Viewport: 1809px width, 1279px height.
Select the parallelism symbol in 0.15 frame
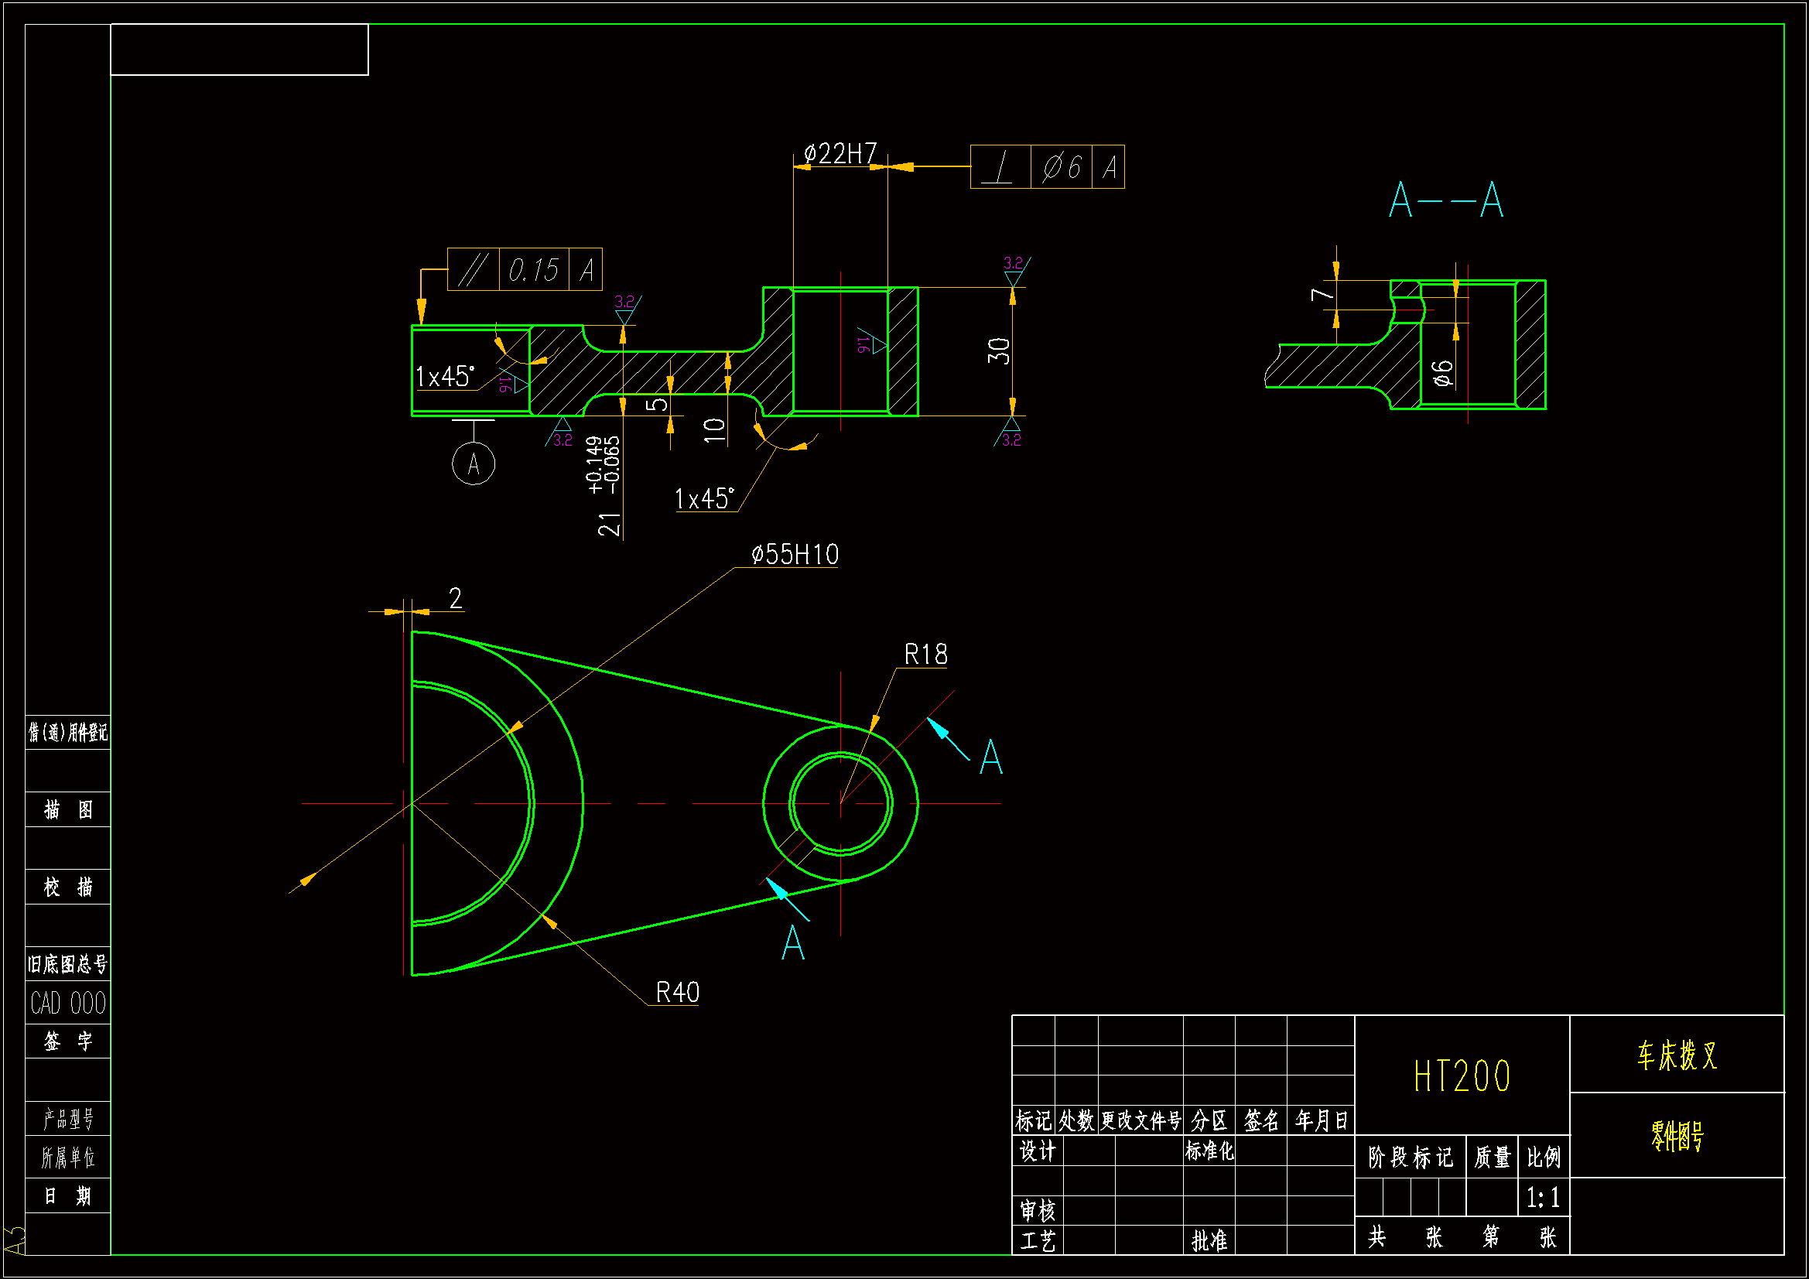473,269
